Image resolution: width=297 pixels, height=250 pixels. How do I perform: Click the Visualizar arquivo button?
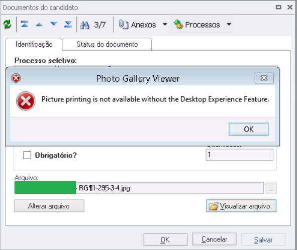pos(241,206)
